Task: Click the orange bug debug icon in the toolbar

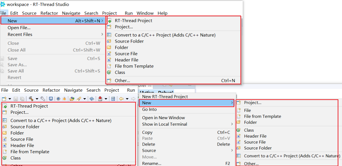Action: coord(64,99)
